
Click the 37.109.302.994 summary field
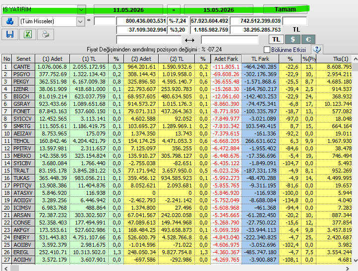point(141,30)
